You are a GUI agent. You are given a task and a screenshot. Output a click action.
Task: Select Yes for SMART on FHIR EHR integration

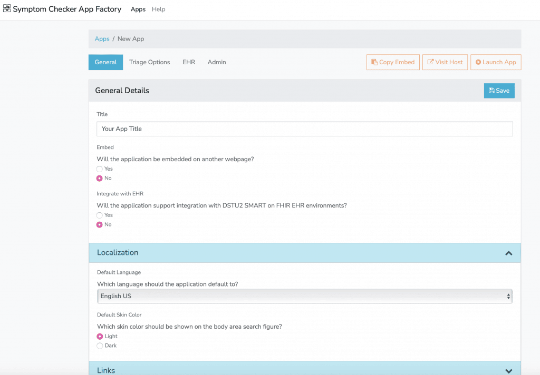click(100, 215)
